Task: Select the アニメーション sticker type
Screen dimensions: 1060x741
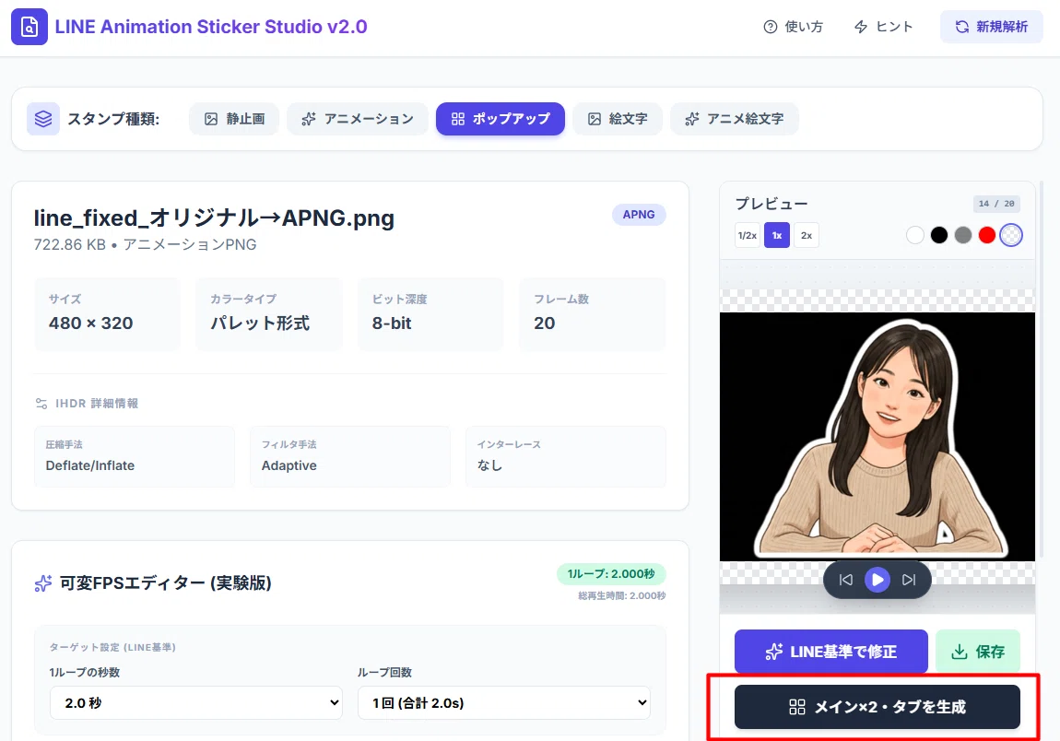Action: coord(357,119)
